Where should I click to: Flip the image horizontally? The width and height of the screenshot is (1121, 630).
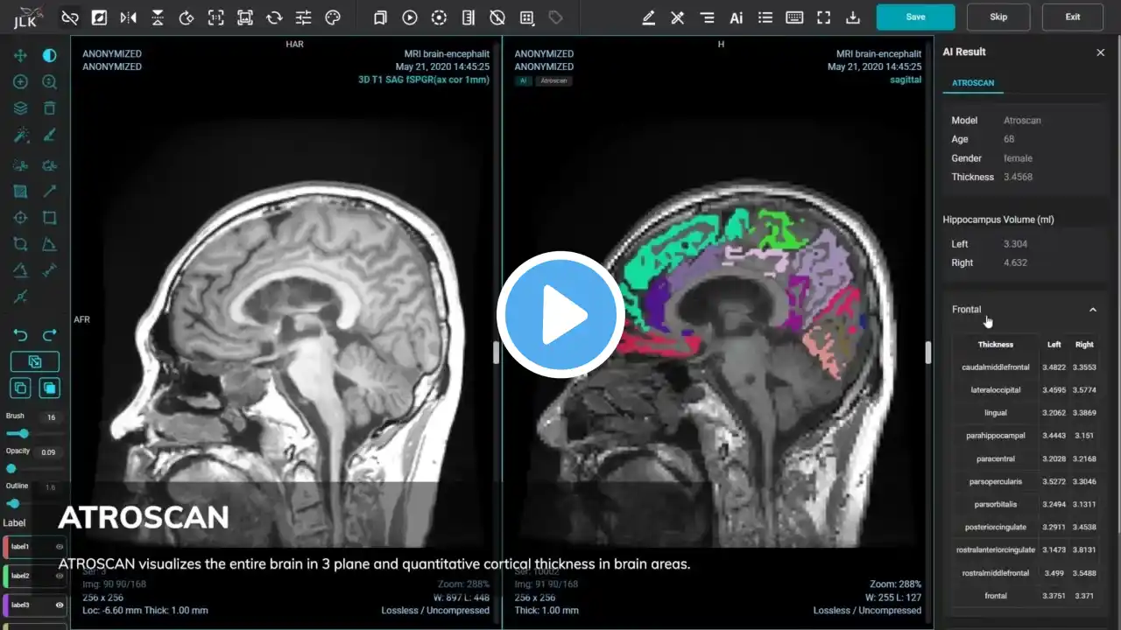pyautogui.click(x=128, y=17)
